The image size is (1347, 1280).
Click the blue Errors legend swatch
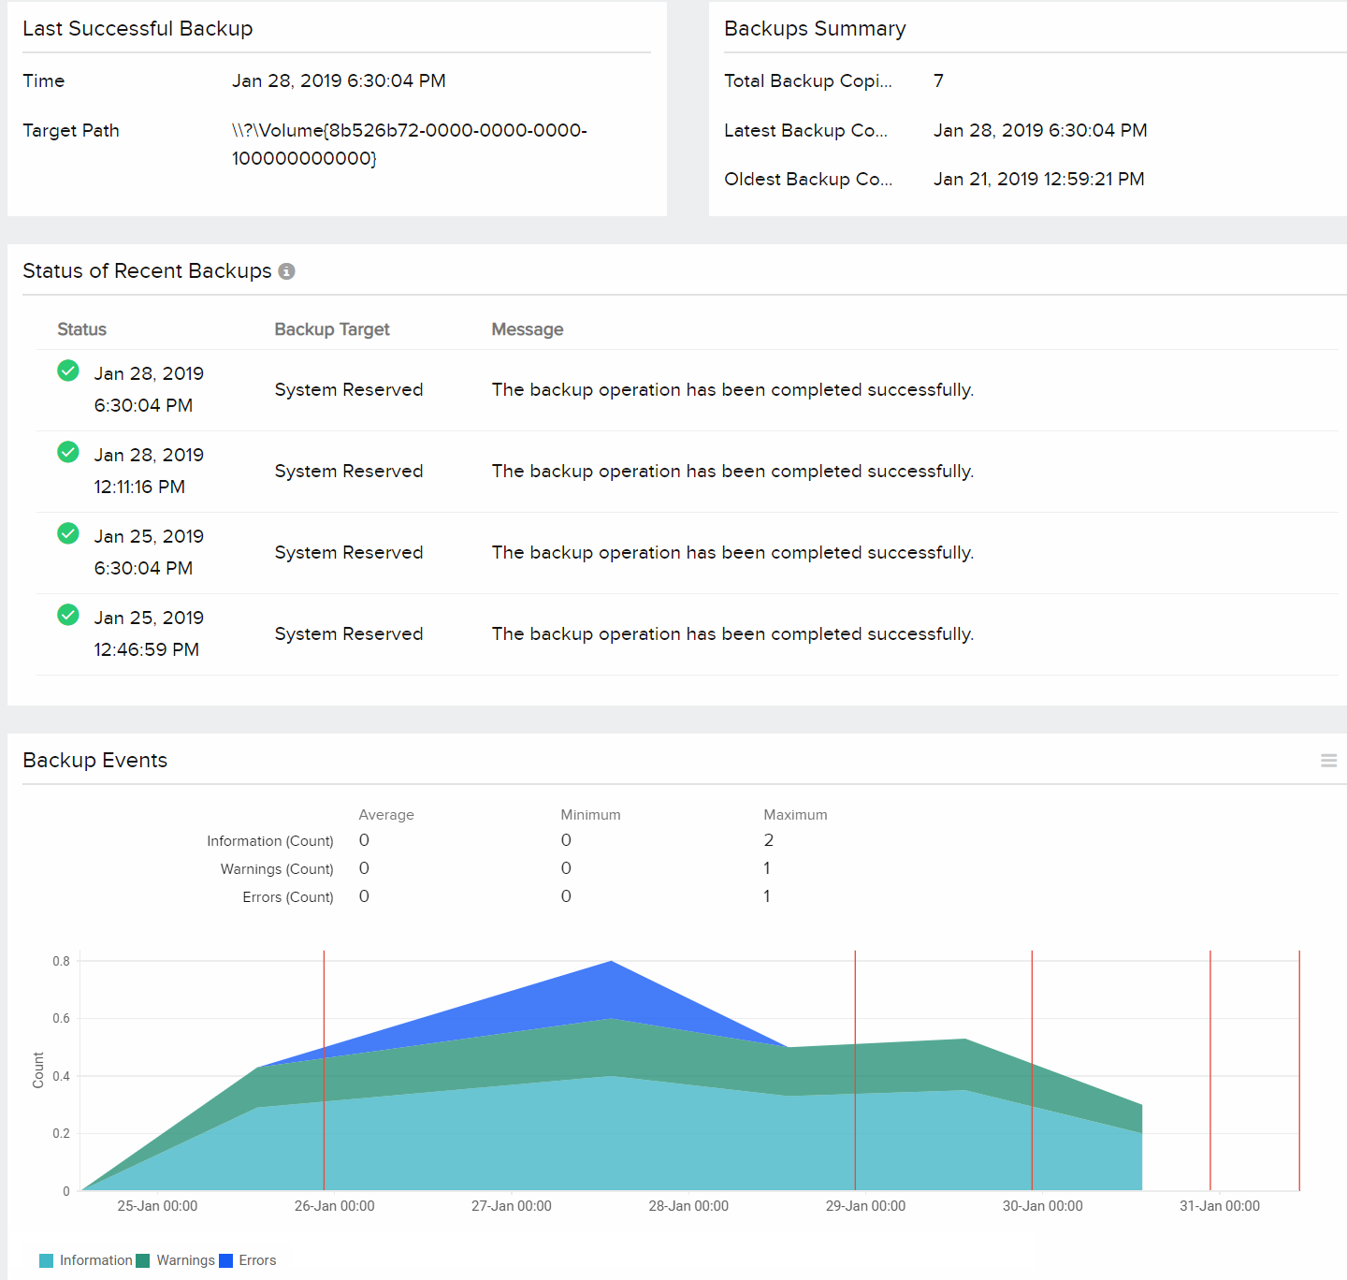click(225, 1260)
